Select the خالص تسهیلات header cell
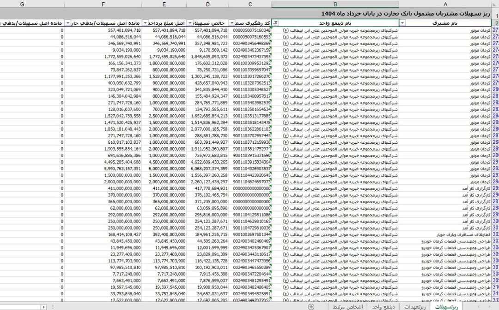The height and width of the screenshot is (310, 499). (x=208, y=23)
